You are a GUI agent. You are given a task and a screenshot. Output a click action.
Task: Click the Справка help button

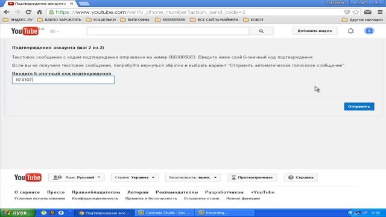pyautogui.click(x=301, y=177)
